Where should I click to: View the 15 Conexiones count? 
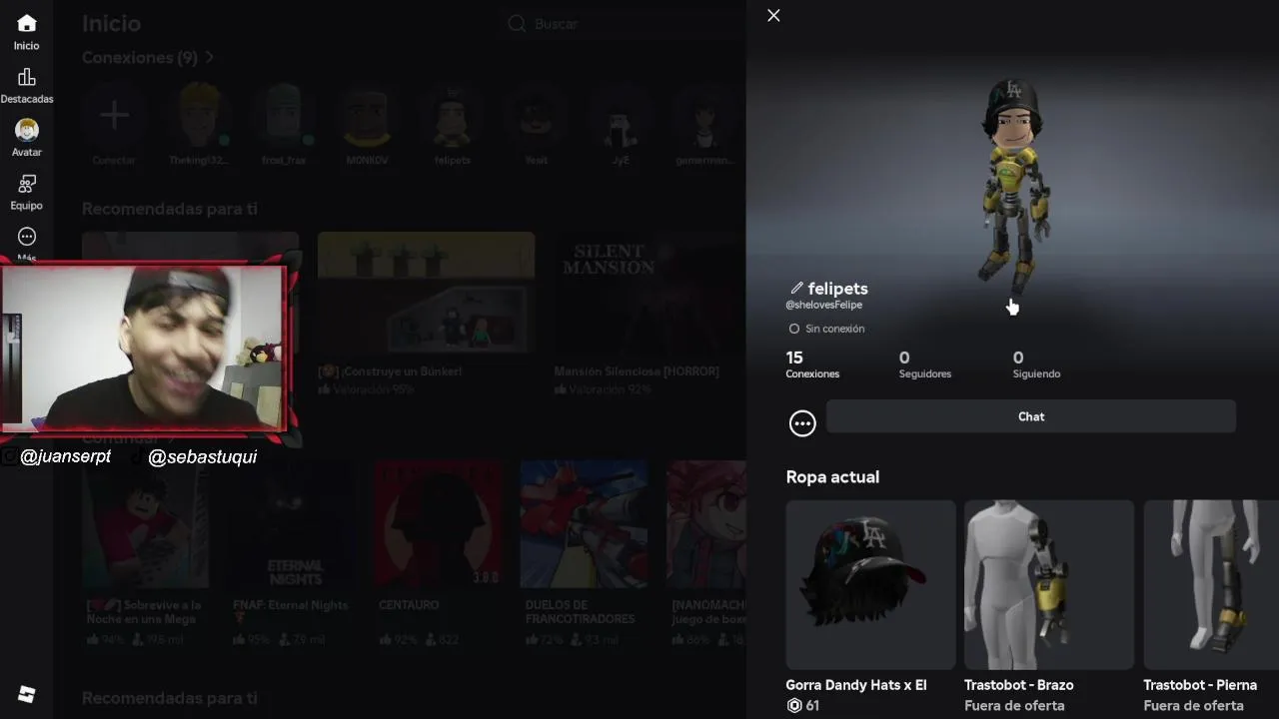pyautogui.click(x=812, y=364)
